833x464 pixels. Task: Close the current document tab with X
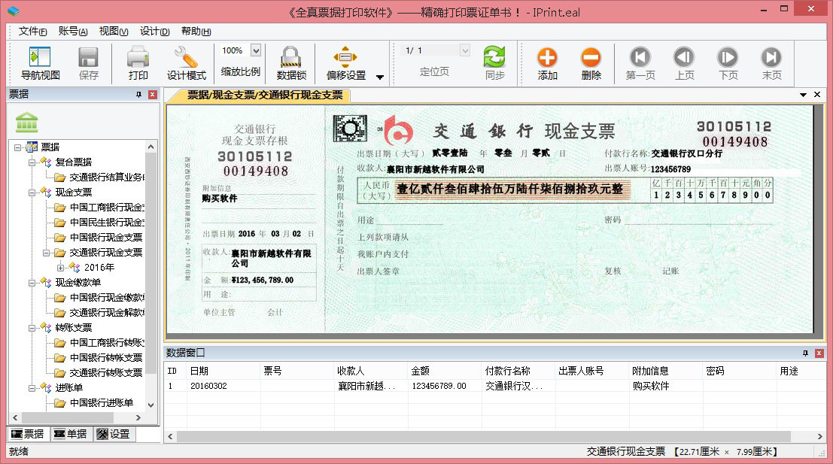pos(817,95)
